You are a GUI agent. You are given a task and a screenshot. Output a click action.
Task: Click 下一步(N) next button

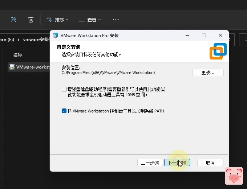[x=177, y=163]
